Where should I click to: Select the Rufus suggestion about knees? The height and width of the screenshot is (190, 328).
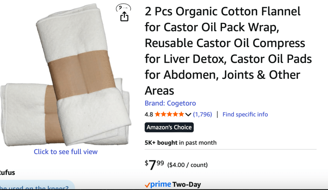(35, 187)
